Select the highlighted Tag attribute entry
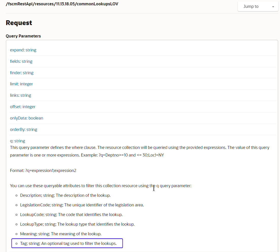 click(x=67, y=243)
